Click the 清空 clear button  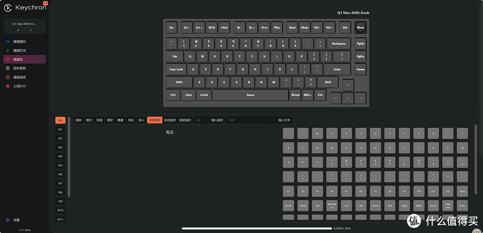[110, 120]
